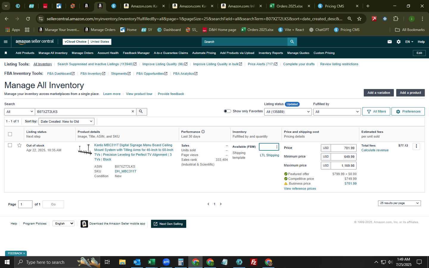Toggle Show only Favorites switch

[x=227, y=111]
